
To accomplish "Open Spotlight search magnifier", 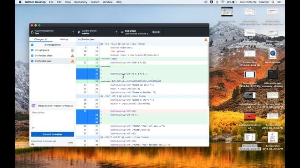I will [273, 2].
